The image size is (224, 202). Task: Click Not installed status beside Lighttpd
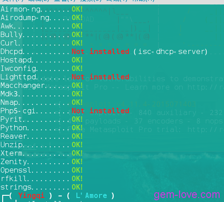pos(100,77)
